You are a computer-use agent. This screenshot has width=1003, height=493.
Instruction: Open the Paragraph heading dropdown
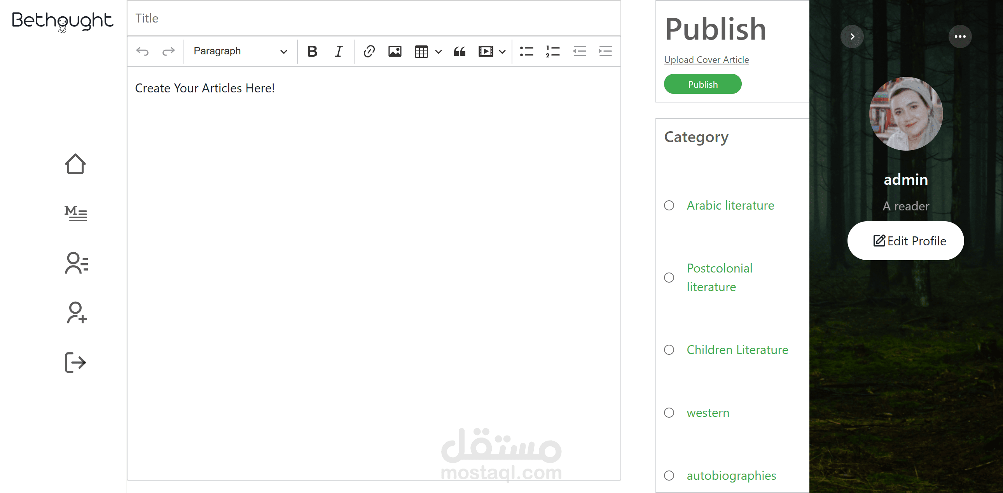click(240, 51)
